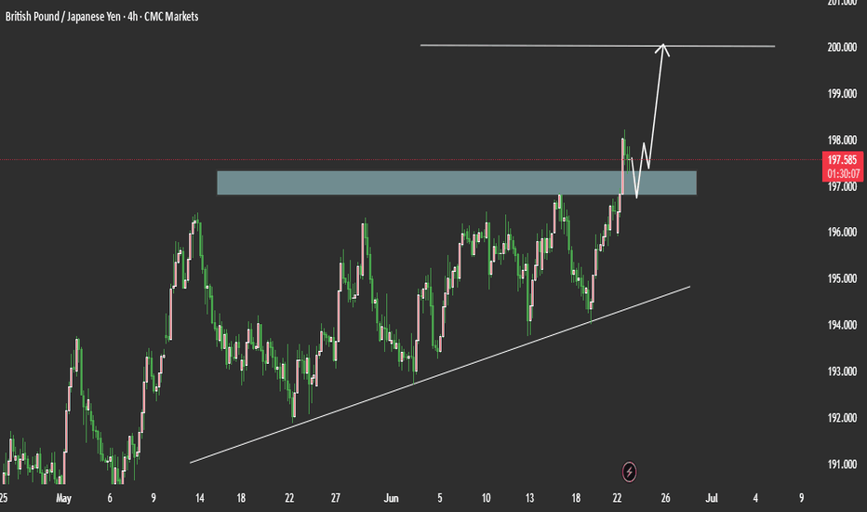The image size is (867, 512).
Task: Click the 195.000 price axis label
Action: point(842,278)
